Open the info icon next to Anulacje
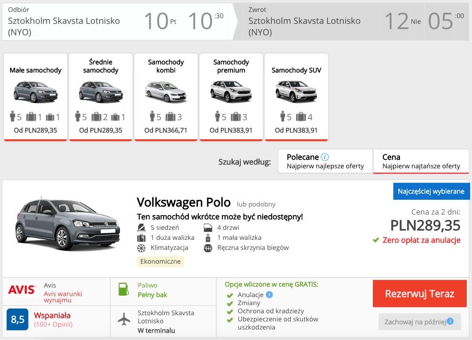472x340 pixels. pyautogui.click(x=269, y=295)
